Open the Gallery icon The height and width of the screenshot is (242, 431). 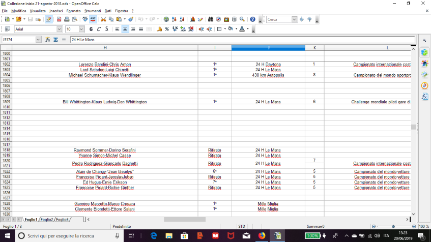point(226,19)
